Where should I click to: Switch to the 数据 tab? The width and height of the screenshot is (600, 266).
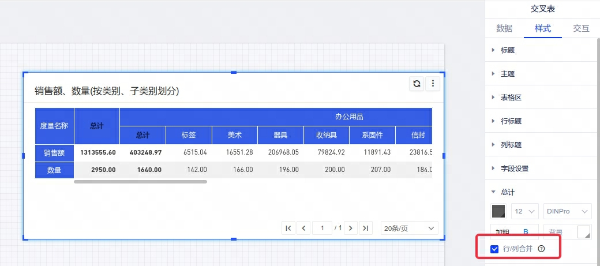(x=504, y=28)
